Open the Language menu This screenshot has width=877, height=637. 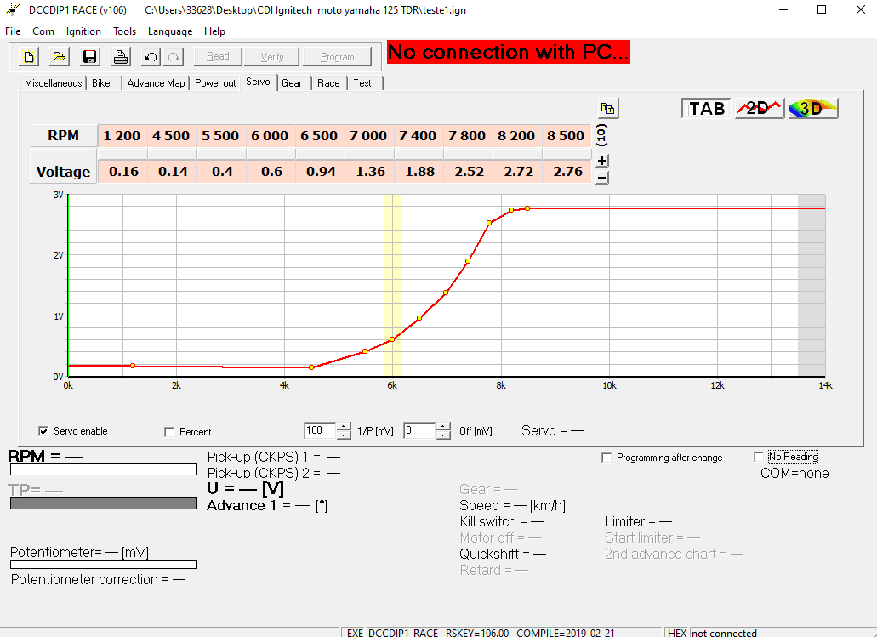[x=170, y=31]
